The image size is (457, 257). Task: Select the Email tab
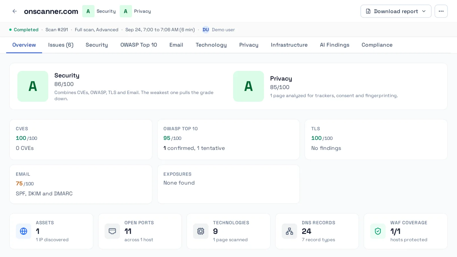click(x=176, y=45)
